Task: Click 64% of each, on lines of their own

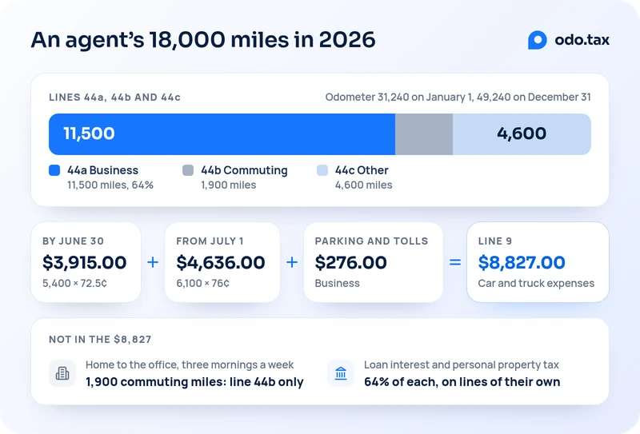Action: (462, 382)
